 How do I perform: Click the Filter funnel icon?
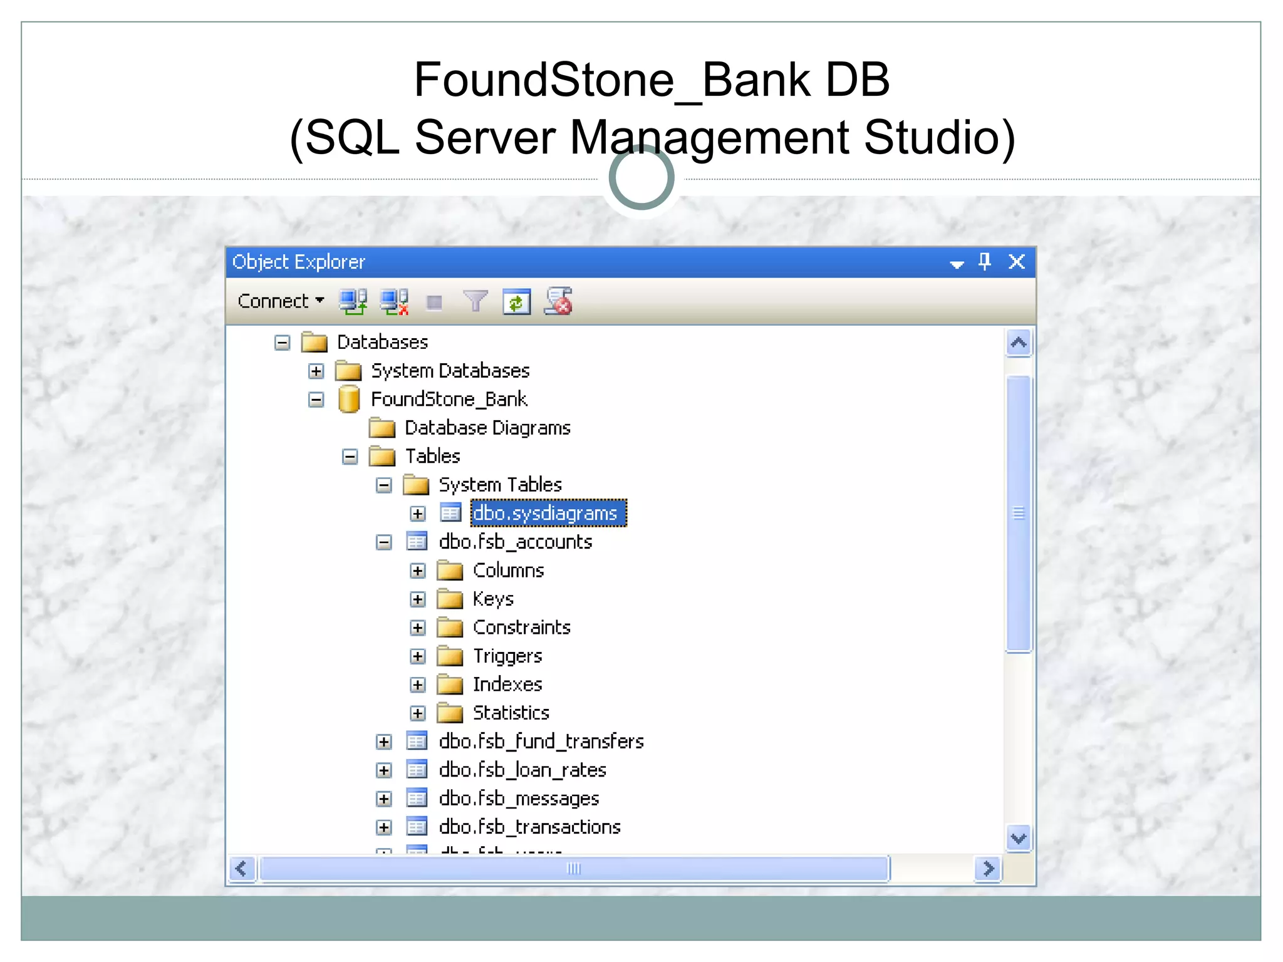point(475,301)
